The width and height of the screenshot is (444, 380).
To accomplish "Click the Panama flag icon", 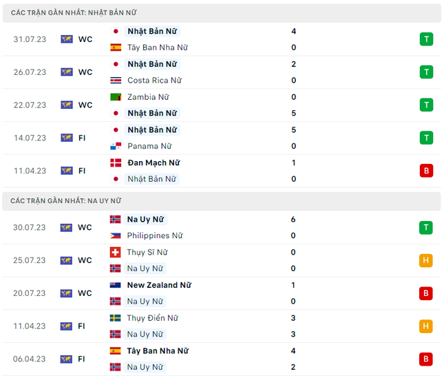I will click(x=116, y=146).
